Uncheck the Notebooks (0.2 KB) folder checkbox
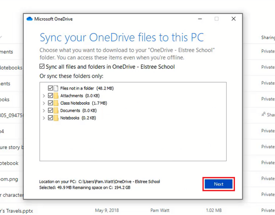Screen dimensions: 275x215 pyautogui.click(x=50, y=118)
